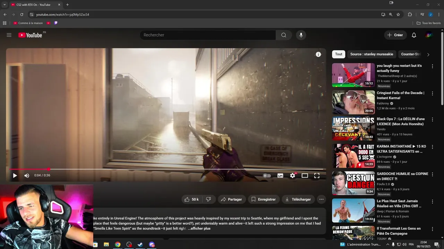Select the Counter-Strike filter chip

click(410, 54)
